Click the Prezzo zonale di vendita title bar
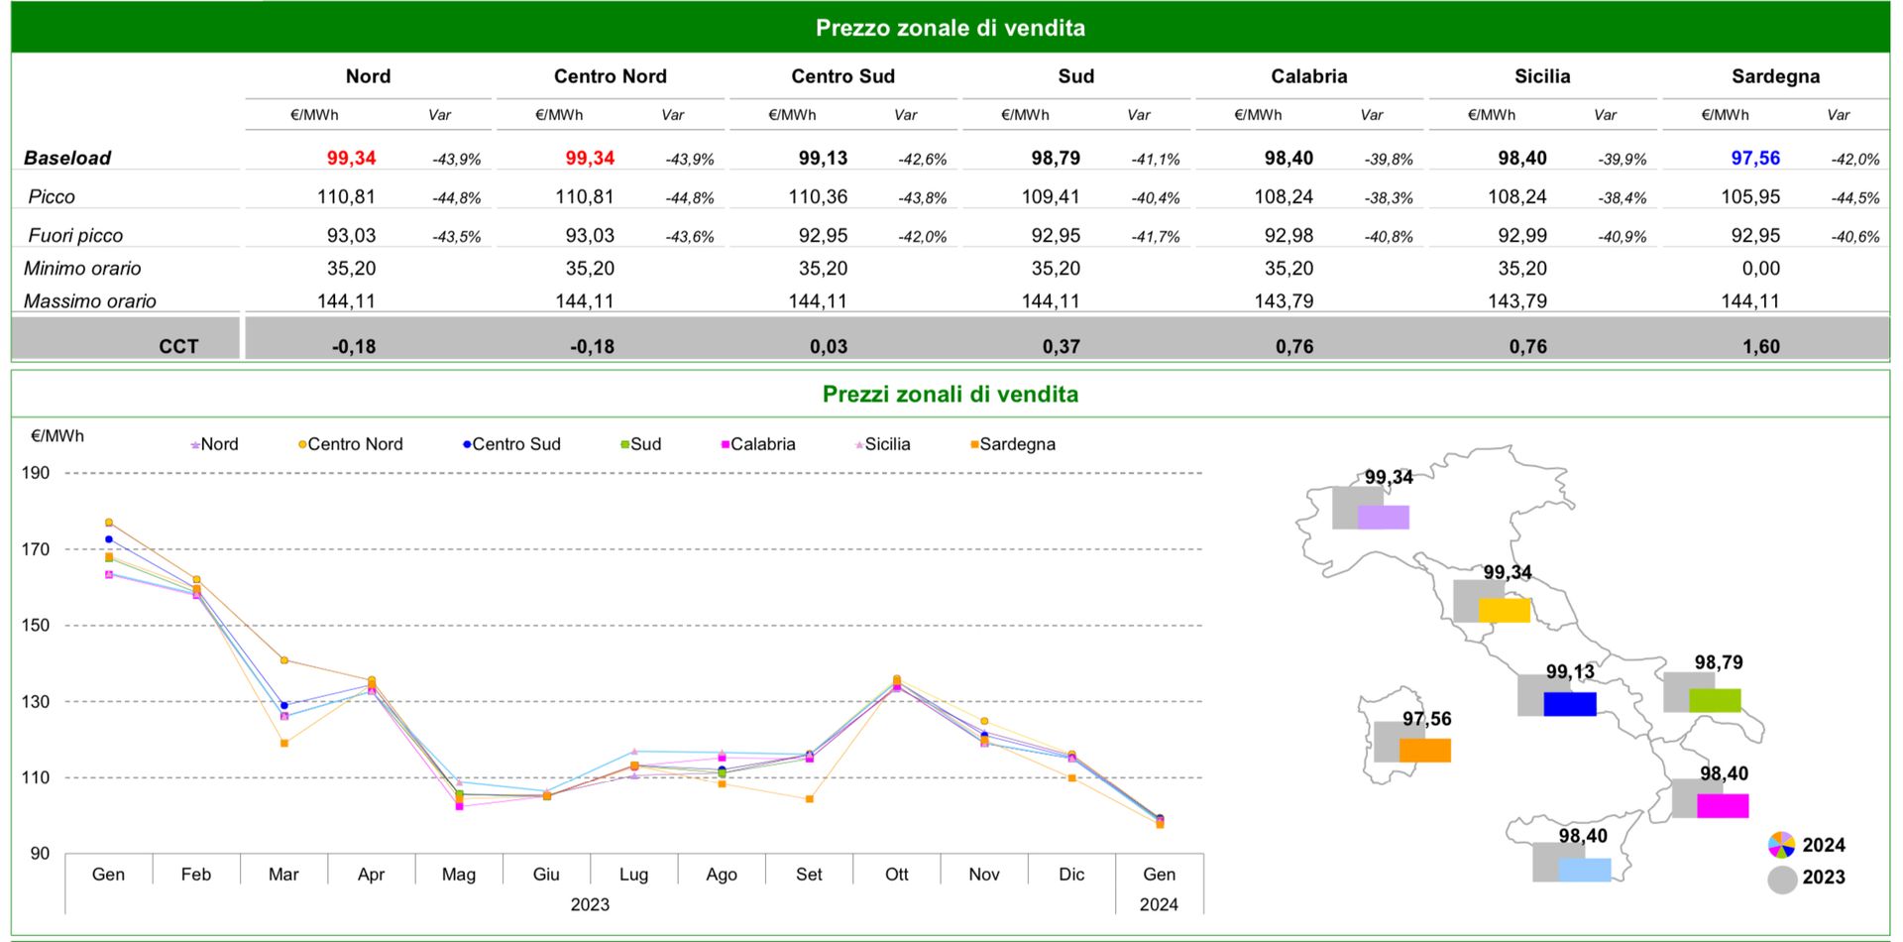 pyautogui.click(x=951, y=27)
